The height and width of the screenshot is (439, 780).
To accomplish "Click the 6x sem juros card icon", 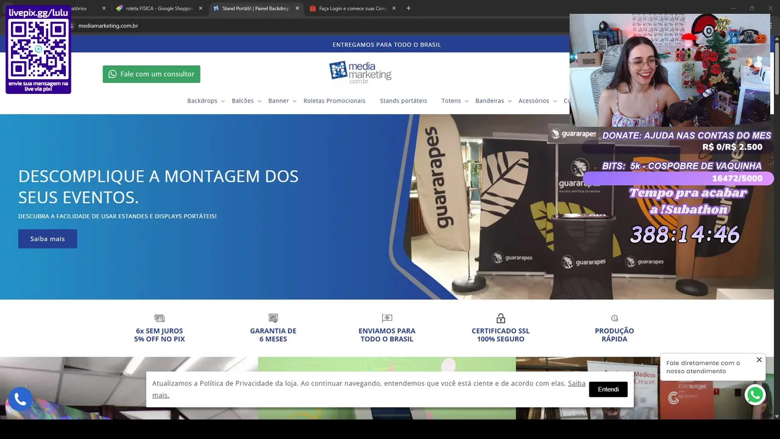I will click(160, 318).
